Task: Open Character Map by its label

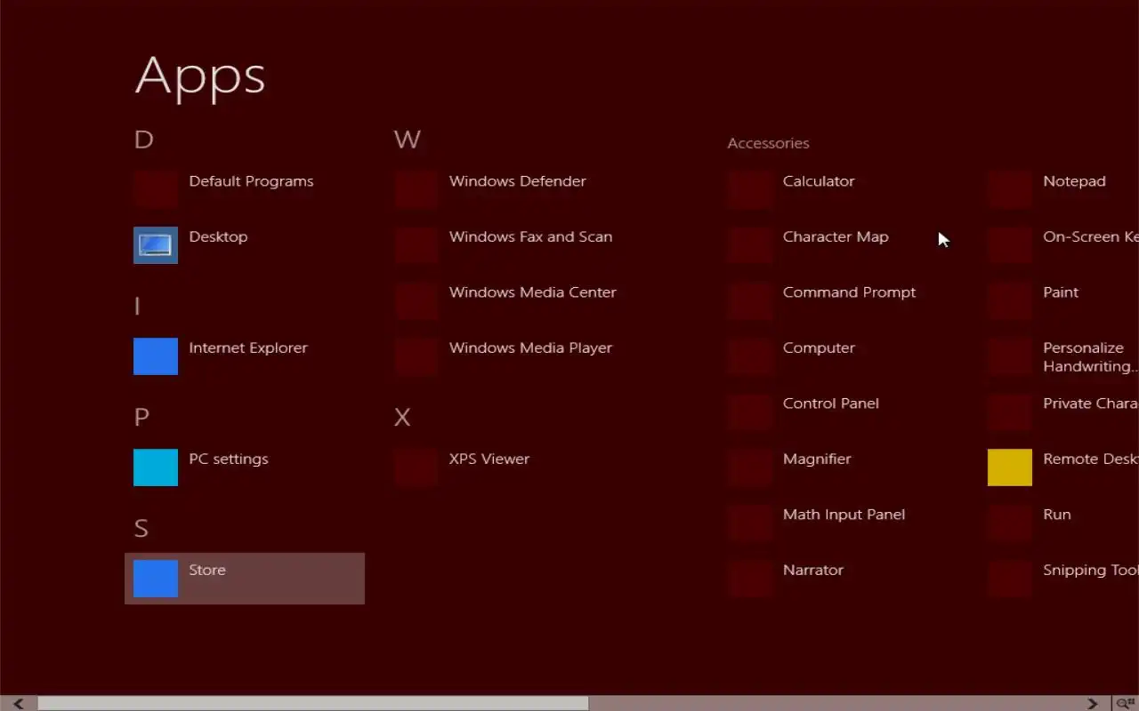Action: coord(836,237)
